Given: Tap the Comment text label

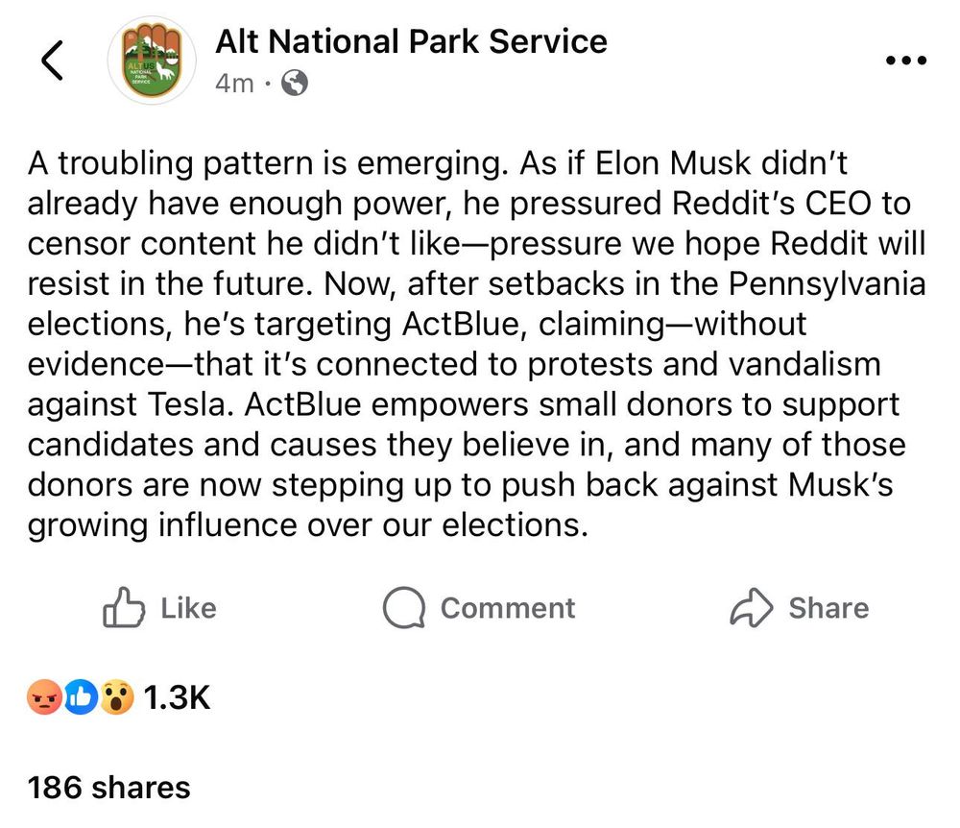Looking at the screenshot, I should [508, 608].
